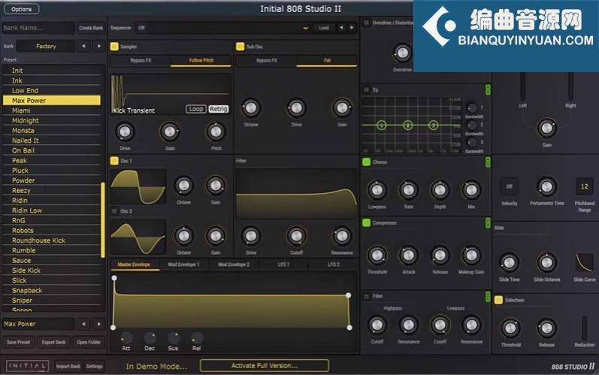Switch to Mod Envelope 2 tab
Image resolution: width=599 pixels, height=375 pixels.
pos(234,265)
